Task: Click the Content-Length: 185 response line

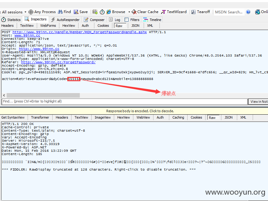Action: pos(22,154)
